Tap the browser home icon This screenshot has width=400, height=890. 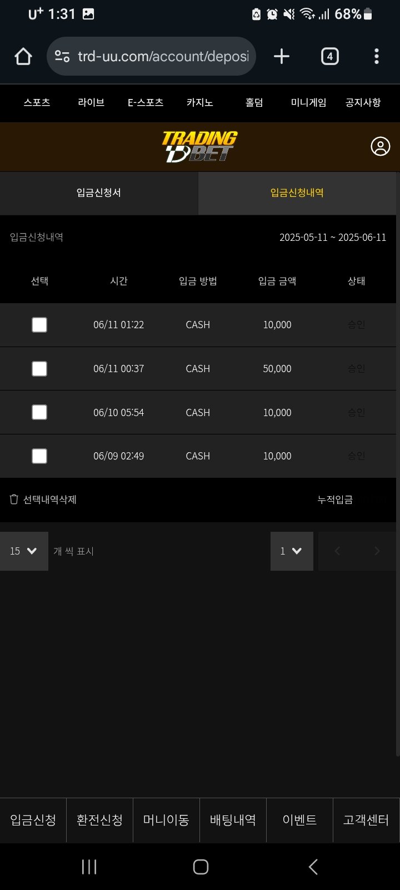23,56
